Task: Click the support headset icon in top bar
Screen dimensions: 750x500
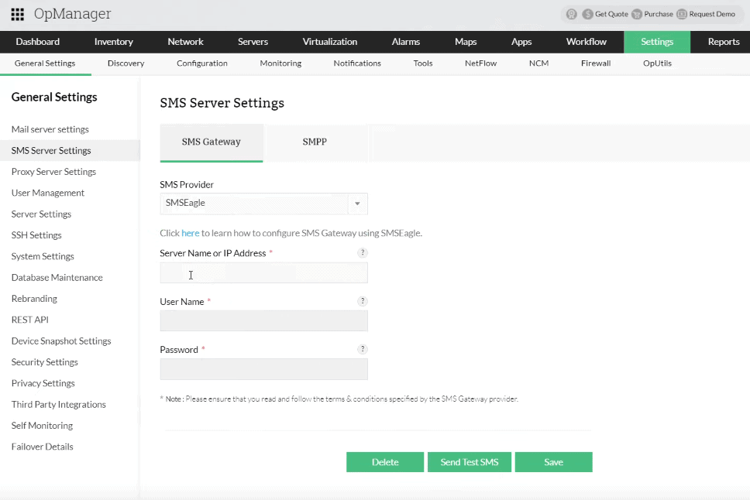Action: (x=572, y=15)
